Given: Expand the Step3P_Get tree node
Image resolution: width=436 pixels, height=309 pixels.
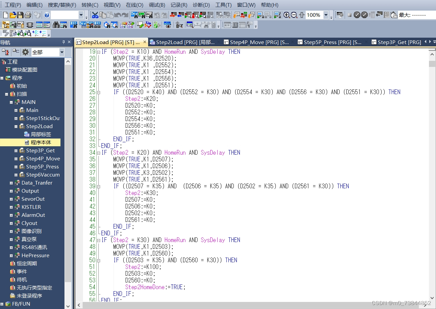Looking at the screenshot, I should pos(16,151).
